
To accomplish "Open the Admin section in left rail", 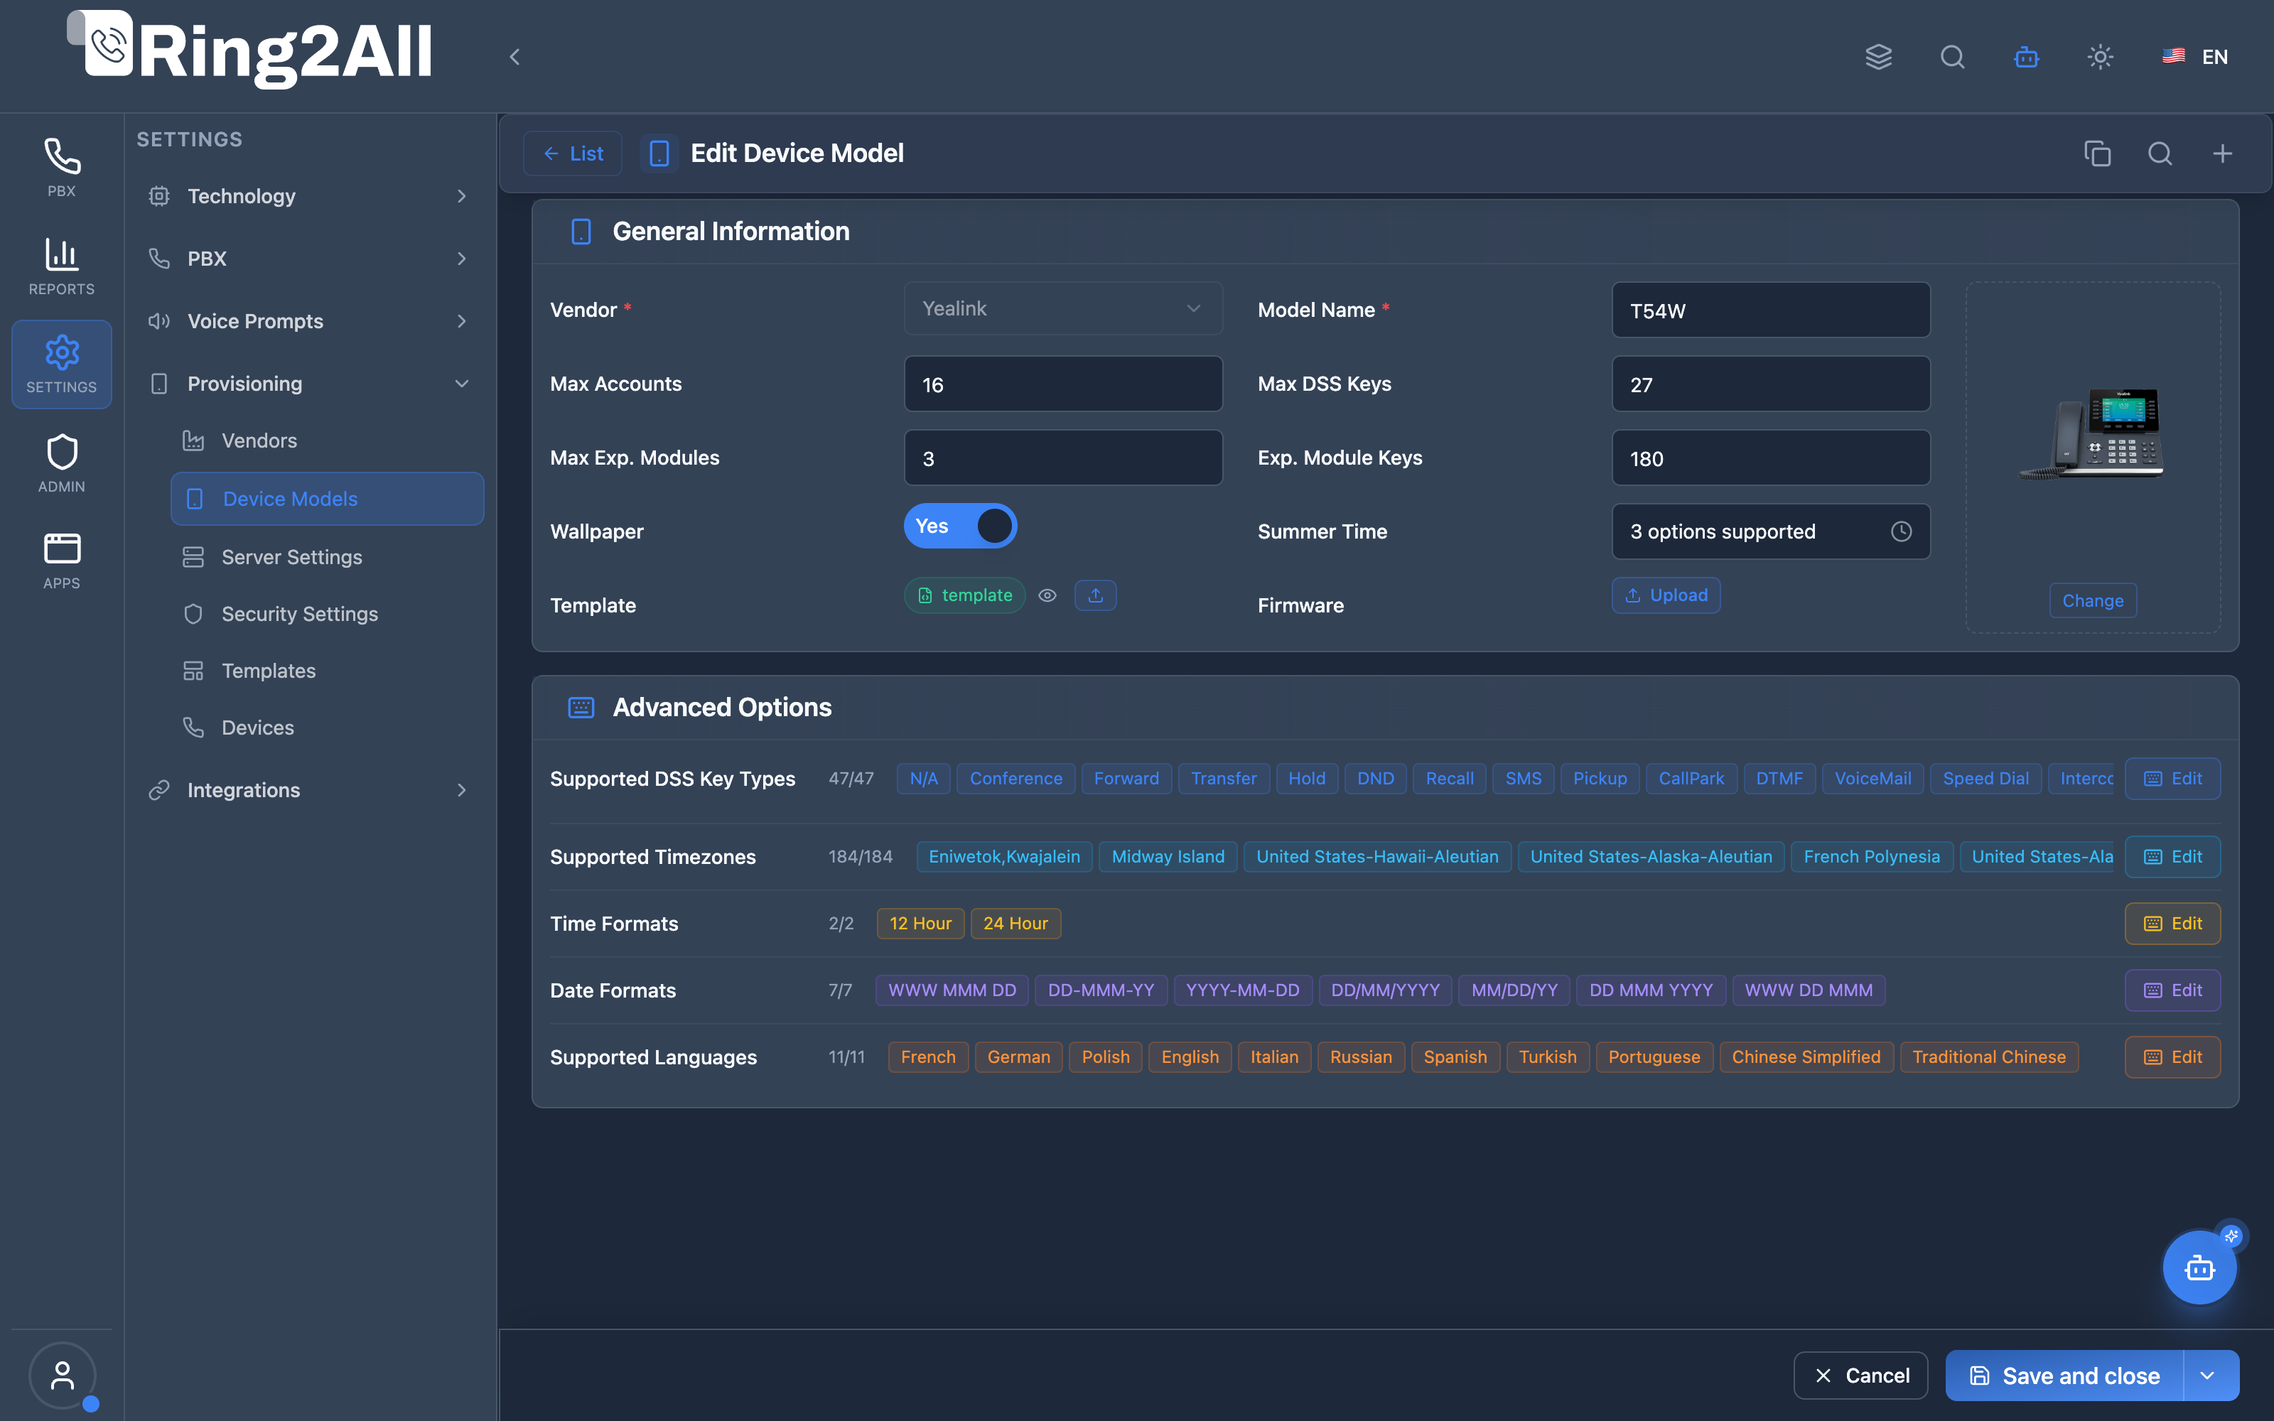I will tap(61, 463).
